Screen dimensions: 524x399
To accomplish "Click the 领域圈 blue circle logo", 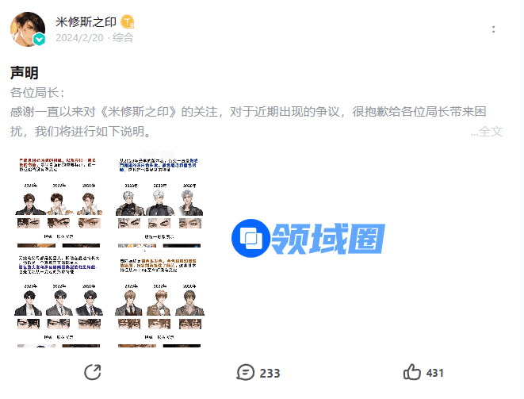I will pos(251,238).
